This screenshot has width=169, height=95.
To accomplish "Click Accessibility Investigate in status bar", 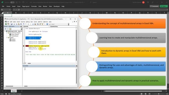I will [x=15, y=94].
